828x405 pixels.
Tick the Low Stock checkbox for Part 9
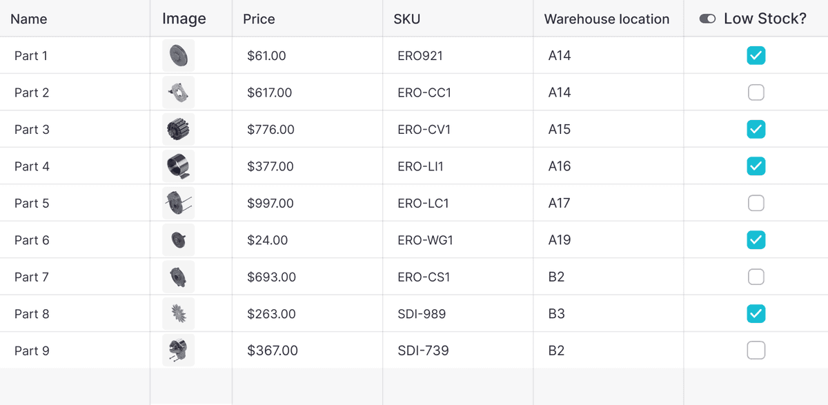756,350
